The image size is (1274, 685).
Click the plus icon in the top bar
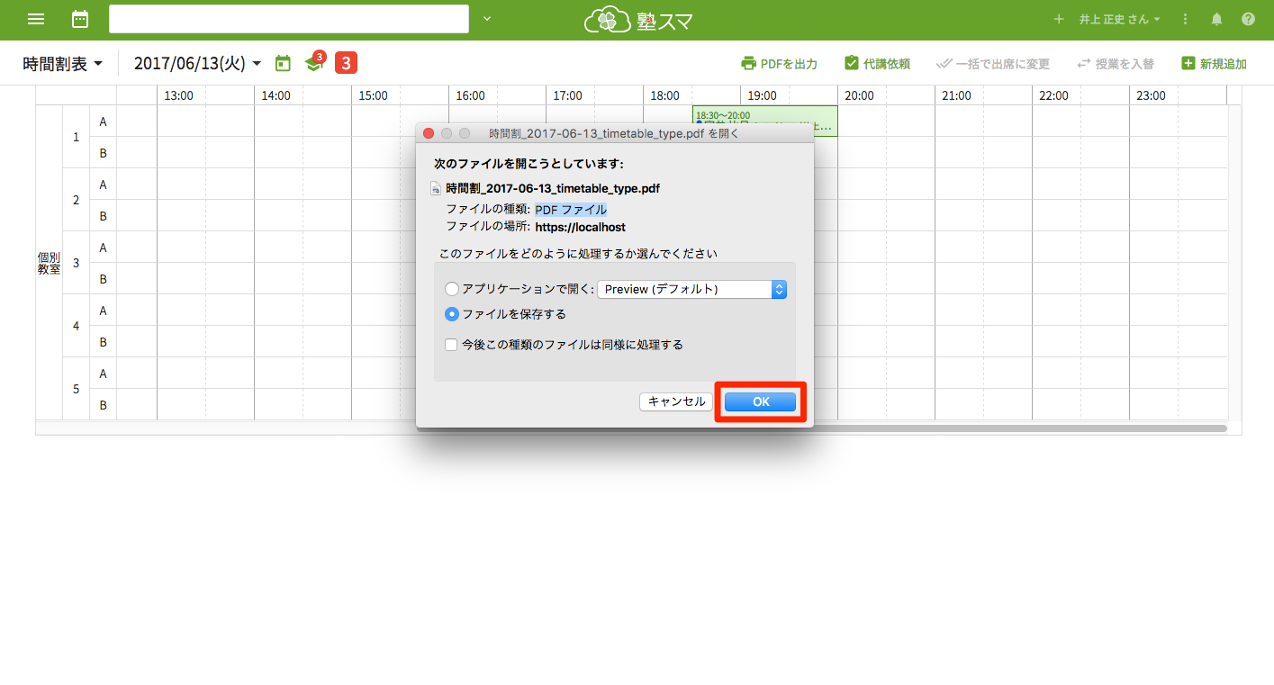coord(1059,19)
